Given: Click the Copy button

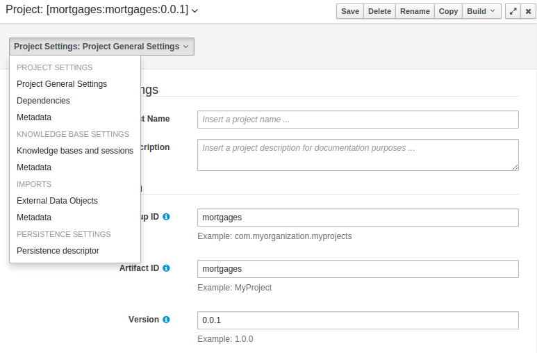Looking at the screenshot, I should click(x=448, y=11).
